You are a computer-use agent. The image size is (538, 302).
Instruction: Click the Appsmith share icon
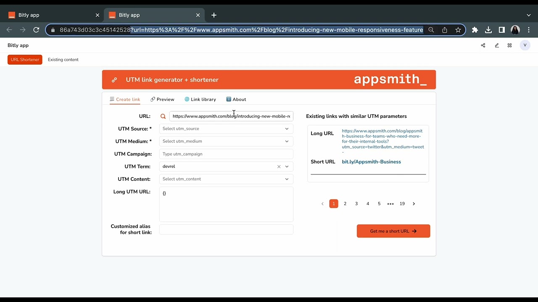(483, 45)
